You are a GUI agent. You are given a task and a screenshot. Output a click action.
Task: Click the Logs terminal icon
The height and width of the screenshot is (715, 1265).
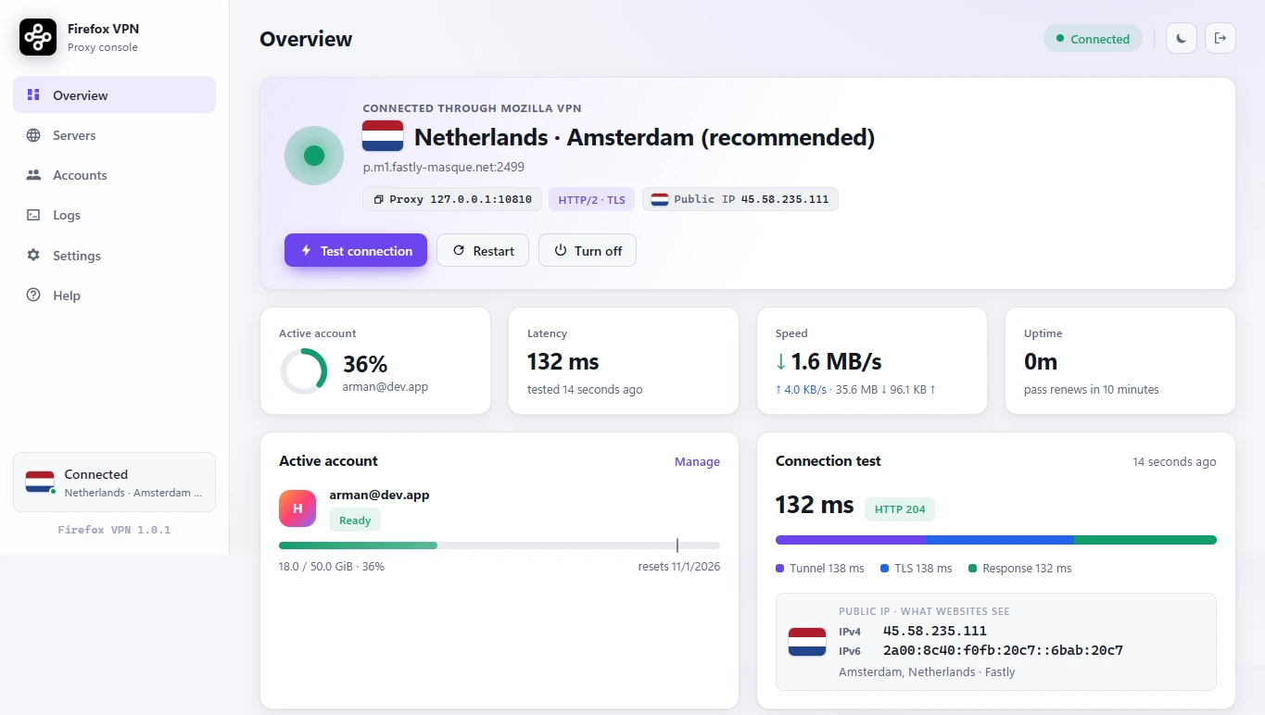tap(33, 215)
